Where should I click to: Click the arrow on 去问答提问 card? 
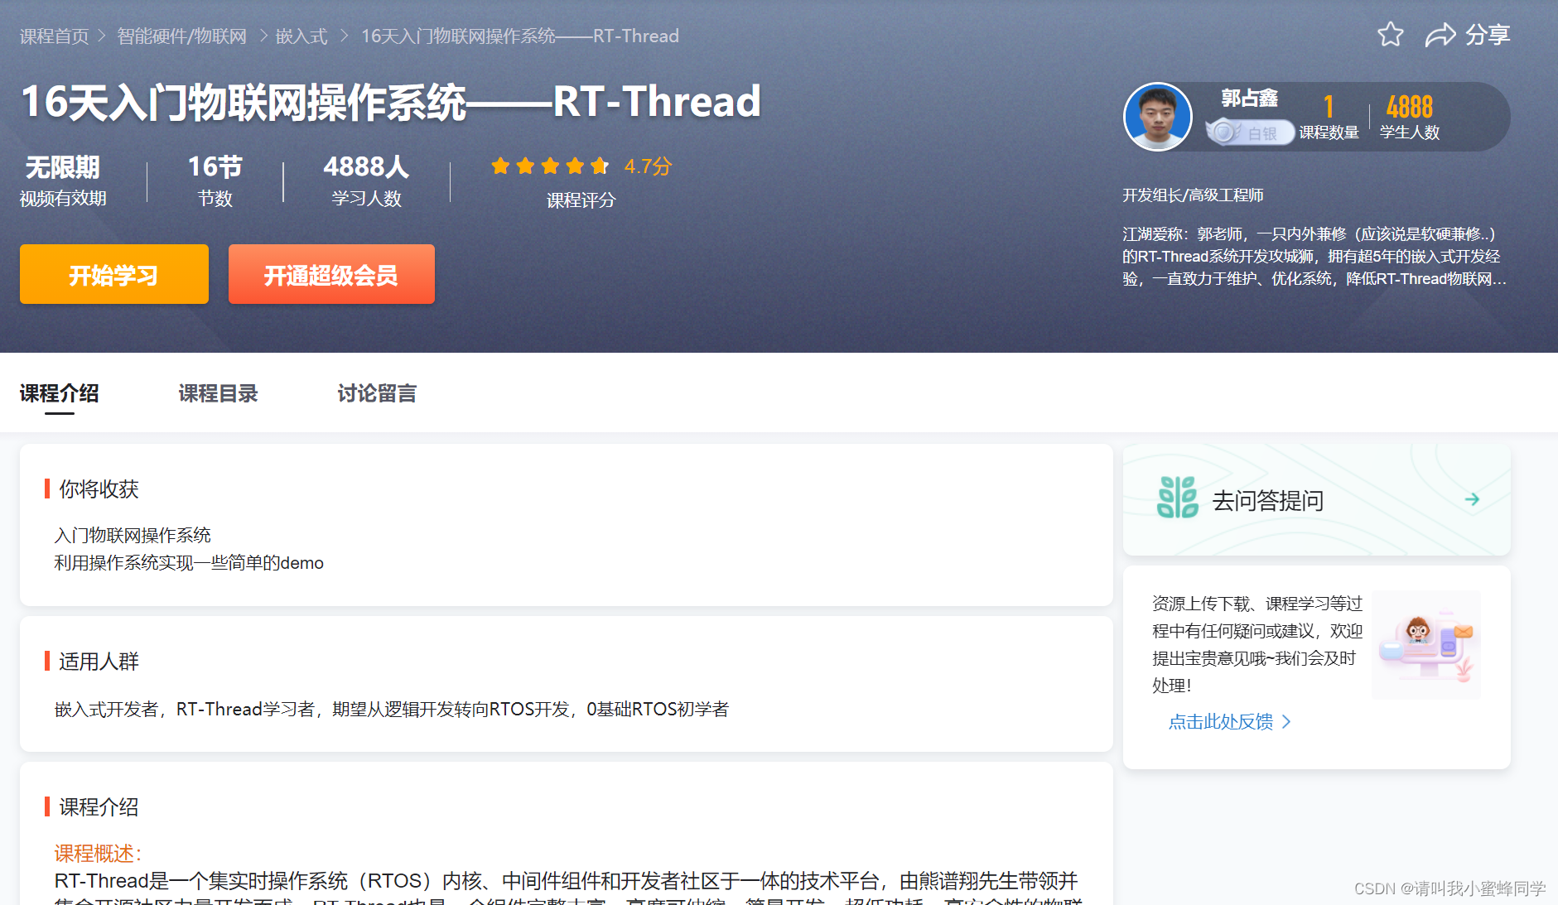(1472, 499)
